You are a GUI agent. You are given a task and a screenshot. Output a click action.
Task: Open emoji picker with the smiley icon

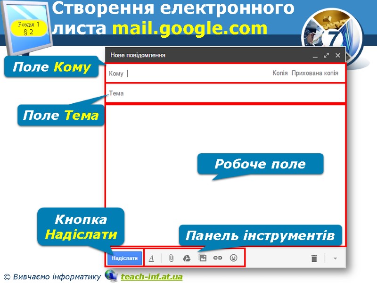click(233, 257)
